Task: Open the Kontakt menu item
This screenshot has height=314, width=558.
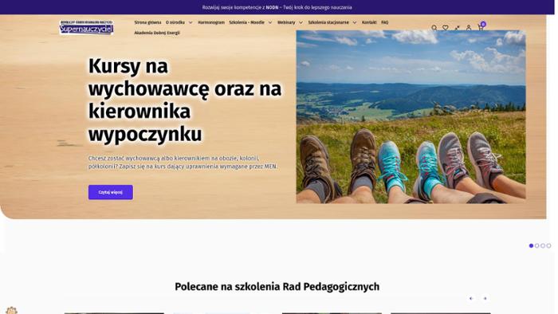Action: (369, 22)
